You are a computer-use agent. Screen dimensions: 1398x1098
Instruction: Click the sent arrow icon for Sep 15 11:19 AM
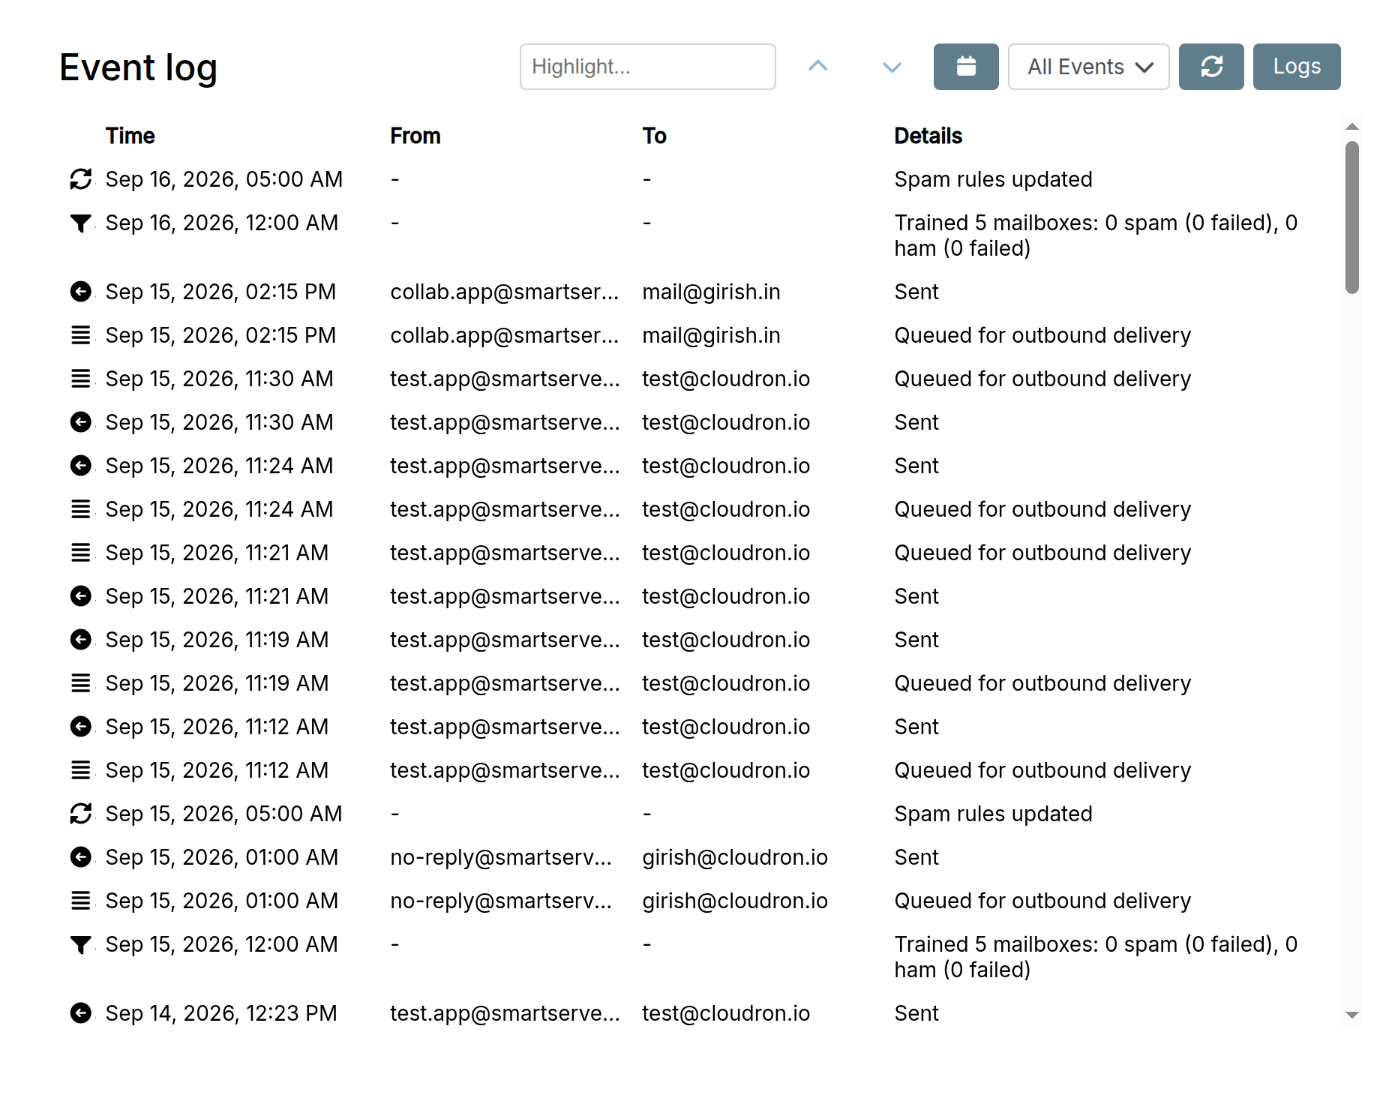pos(80,640)
